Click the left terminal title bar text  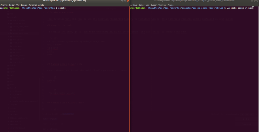(65, 1)
